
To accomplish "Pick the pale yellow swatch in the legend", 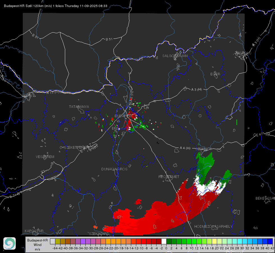I will point(214,241).
